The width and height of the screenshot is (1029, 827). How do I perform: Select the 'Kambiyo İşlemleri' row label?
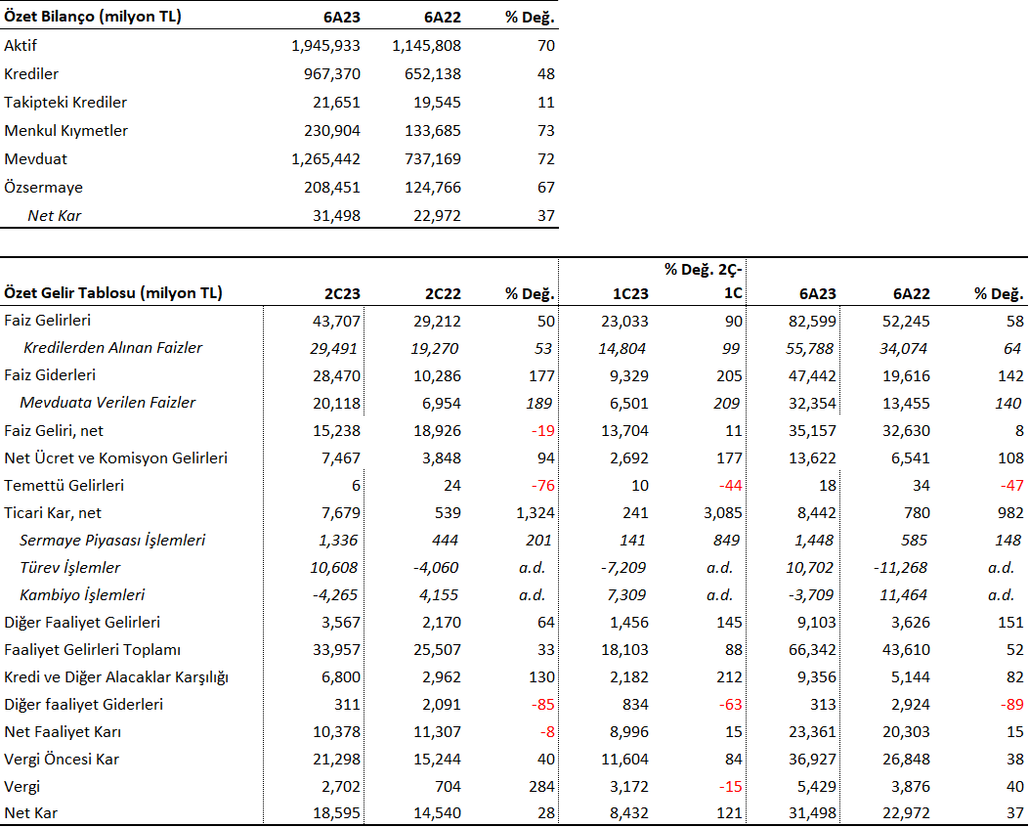coord(82,595)
